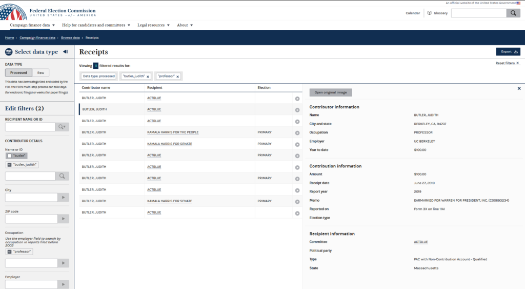Click the contributor Name or ID search magnifier

pyautogui.click(x=62, y=176)
